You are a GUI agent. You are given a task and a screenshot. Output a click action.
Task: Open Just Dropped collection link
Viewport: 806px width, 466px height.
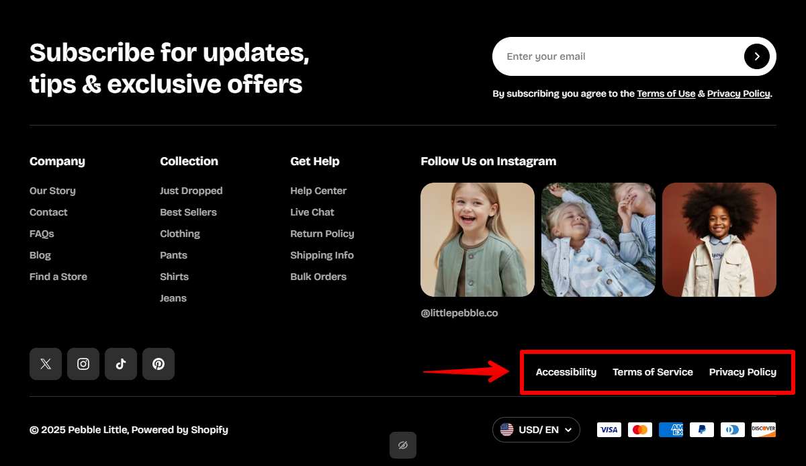pos(191,191)
